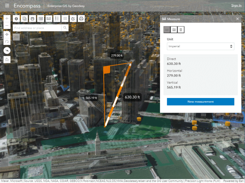Open the print tool

(81, 19)
